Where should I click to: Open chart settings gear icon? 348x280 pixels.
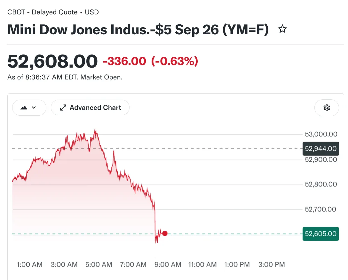[x=327, y=108]
